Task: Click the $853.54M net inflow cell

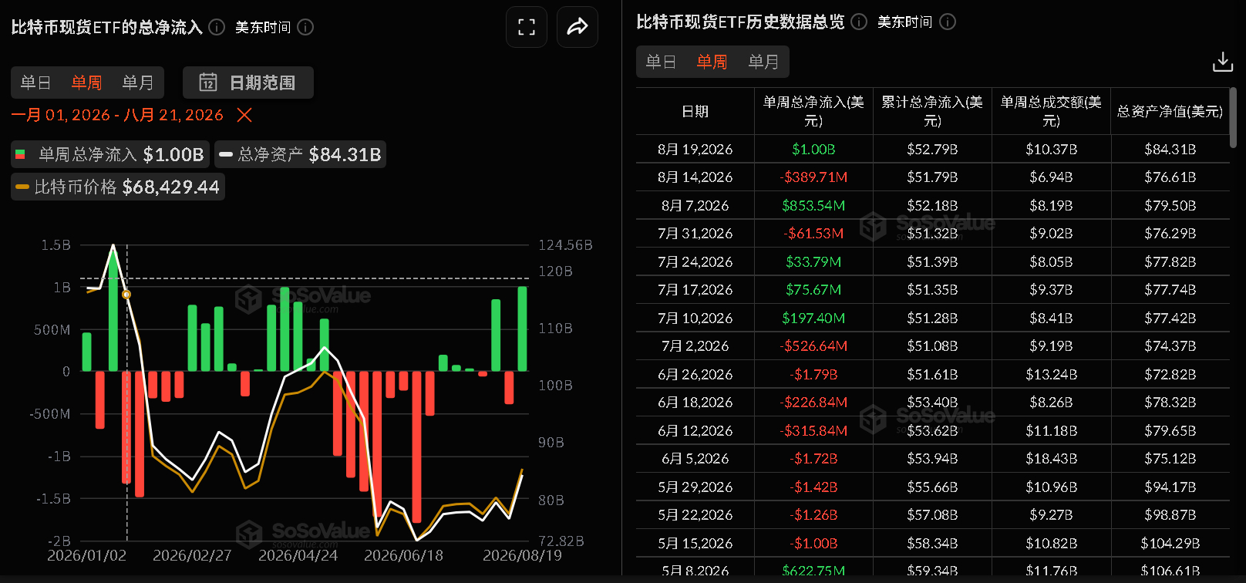Action: point(813,205)
